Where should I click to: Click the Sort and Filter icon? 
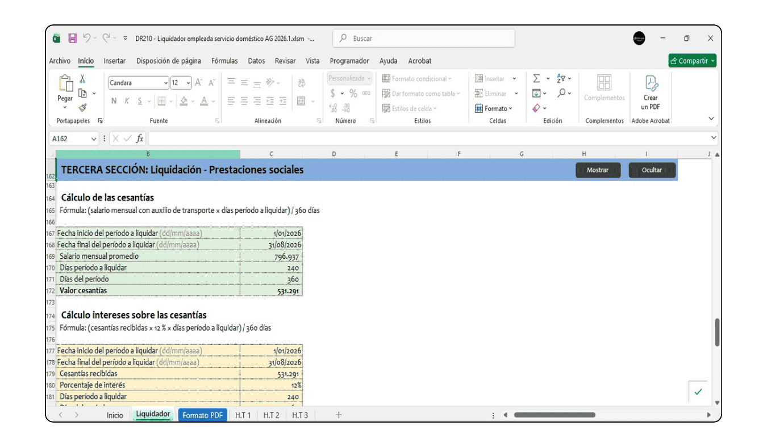(561, 79)
